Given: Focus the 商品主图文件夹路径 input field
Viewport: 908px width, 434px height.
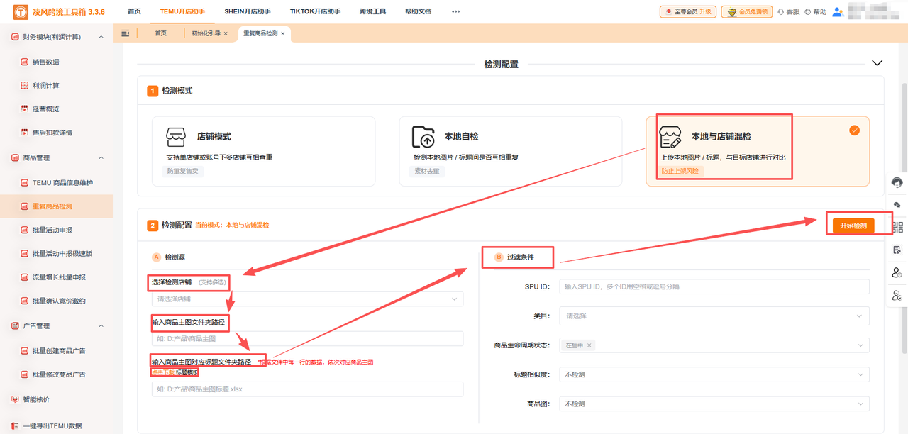Looking at the screenshot, I should click(306, 339).
